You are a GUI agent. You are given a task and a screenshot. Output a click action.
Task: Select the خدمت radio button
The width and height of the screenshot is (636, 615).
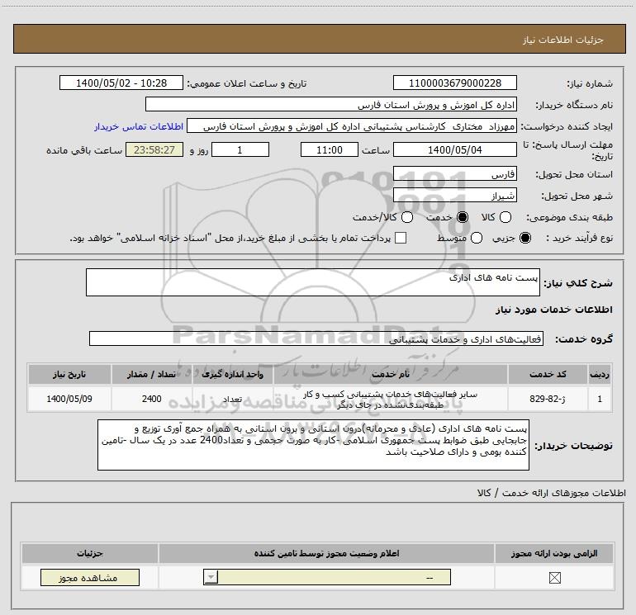tap(463, 217)
